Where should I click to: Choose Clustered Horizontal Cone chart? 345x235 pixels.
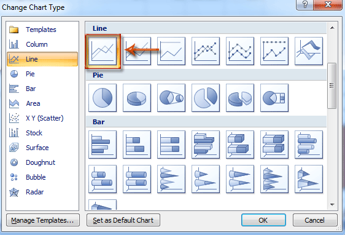point(171,179)
